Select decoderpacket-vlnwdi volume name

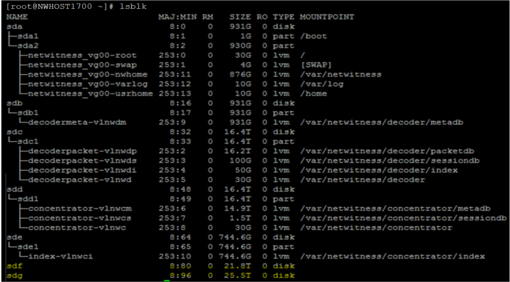point(82,170)
